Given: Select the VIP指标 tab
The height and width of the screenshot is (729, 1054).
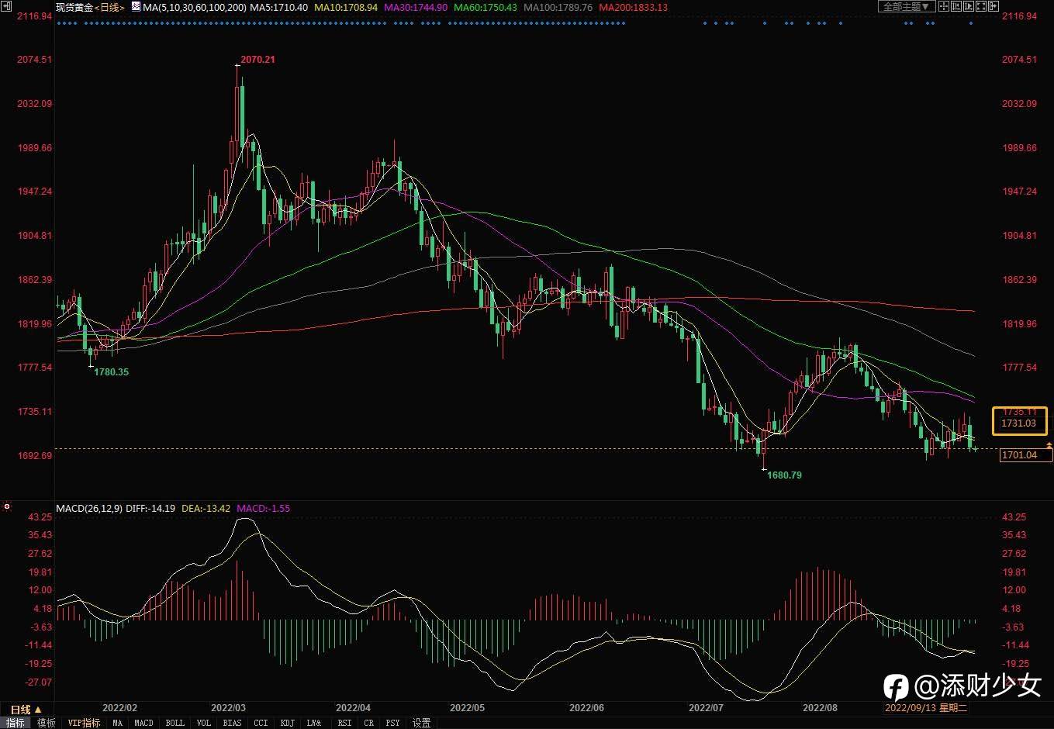Looking at the screenshot, I should pyautogui.click(x=84, y=723).
